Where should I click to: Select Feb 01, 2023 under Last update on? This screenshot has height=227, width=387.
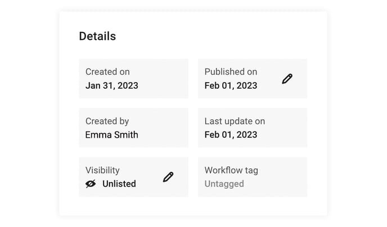click(231, 135)
